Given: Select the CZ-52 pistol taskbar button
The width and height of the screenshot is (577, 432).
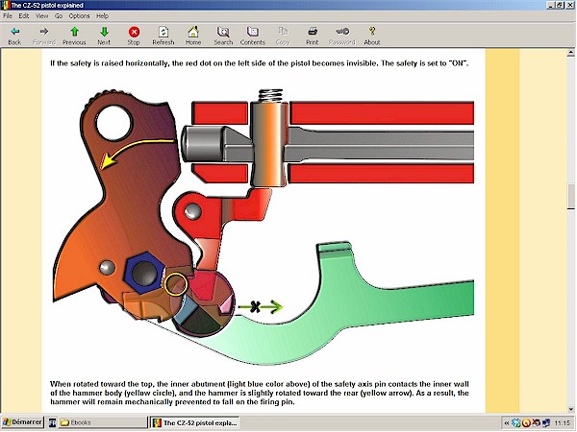Looking at the screenshot, I should 195,422.
